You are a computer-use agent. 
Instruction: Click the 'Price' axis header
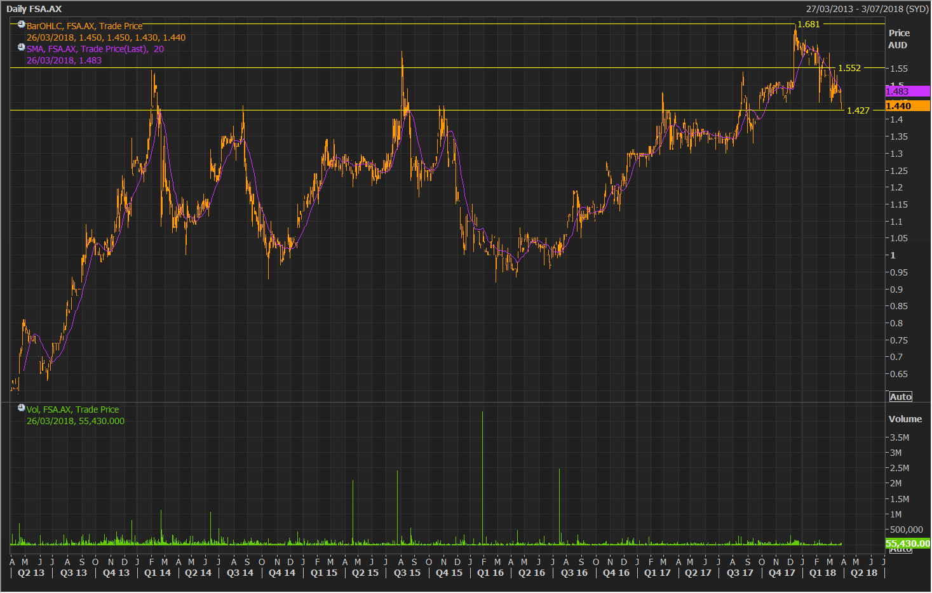(899, 33)
